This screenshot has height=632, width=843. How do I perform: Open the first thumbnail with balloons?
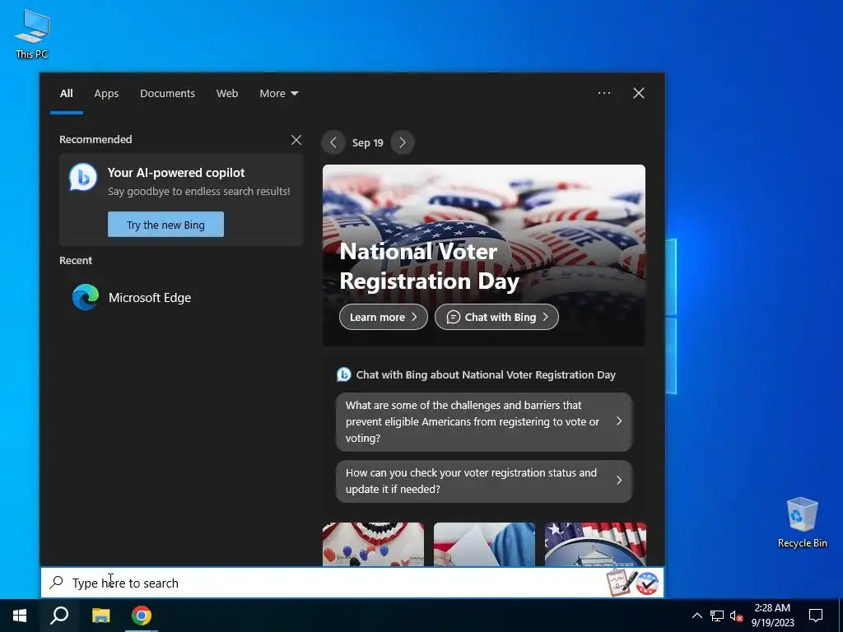[x=373, y=544]
